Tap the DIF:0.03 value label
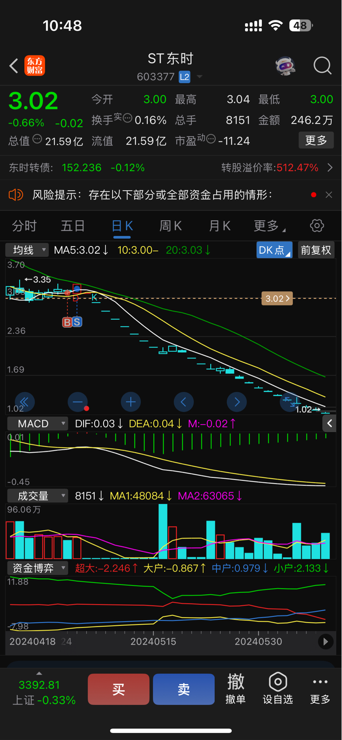The image size is (342, 740). click(99, 424)
